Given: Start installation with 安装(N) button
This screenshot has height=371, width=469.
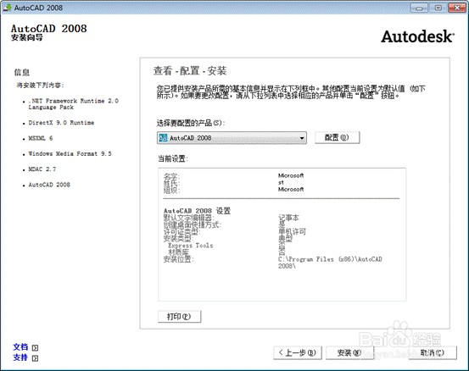Looking at the screenshot, I should (349, 352).
